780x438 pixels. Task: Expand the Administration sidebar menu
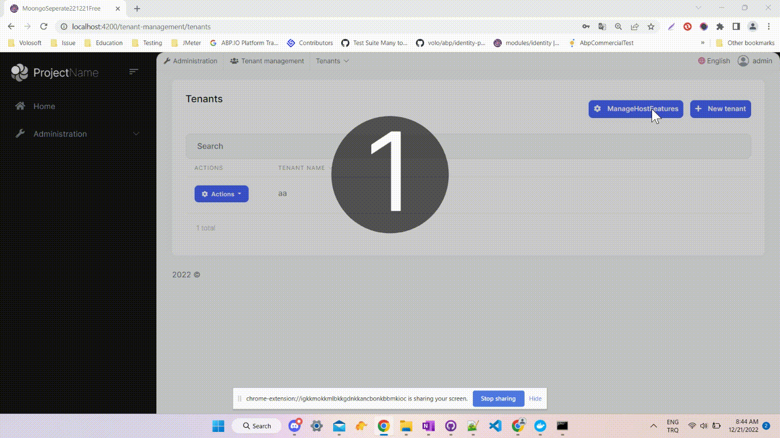click(76, 134)
